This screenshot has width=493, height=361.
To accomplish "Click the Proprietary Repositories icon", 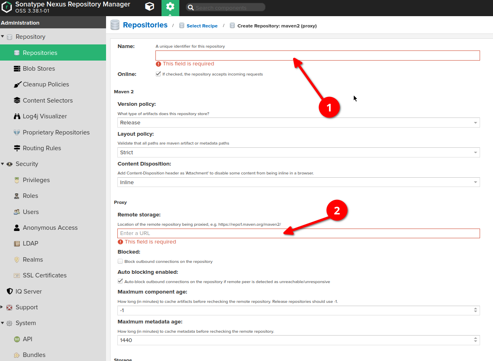I will click(x=17, y=132).
